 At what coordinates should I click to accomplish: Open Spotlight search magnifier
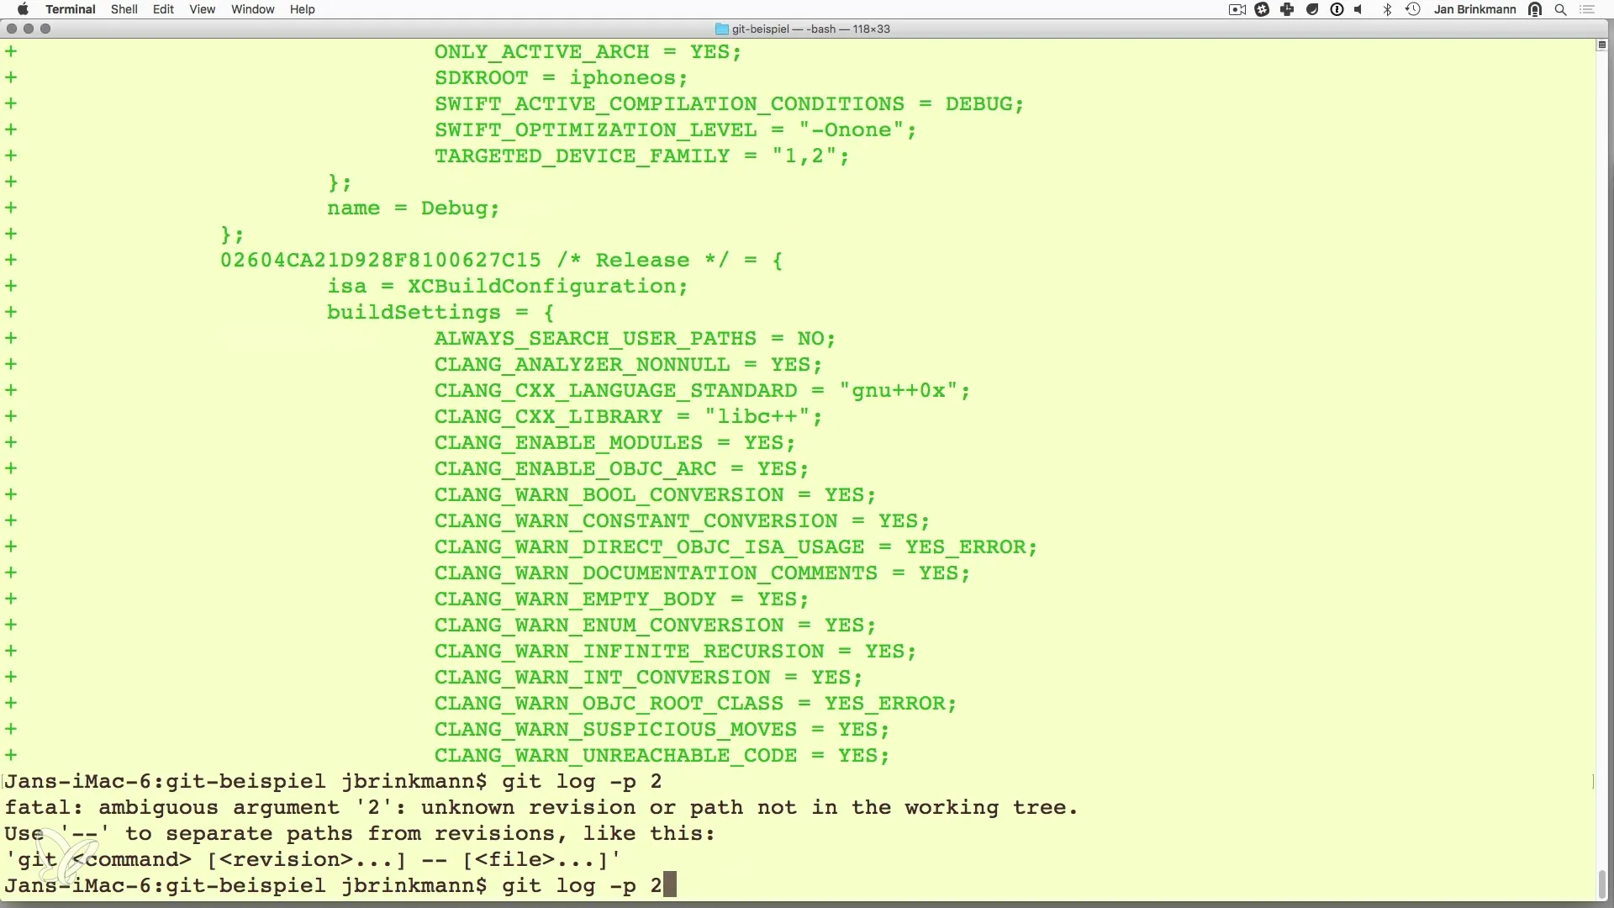click(x=1561, y=9)
